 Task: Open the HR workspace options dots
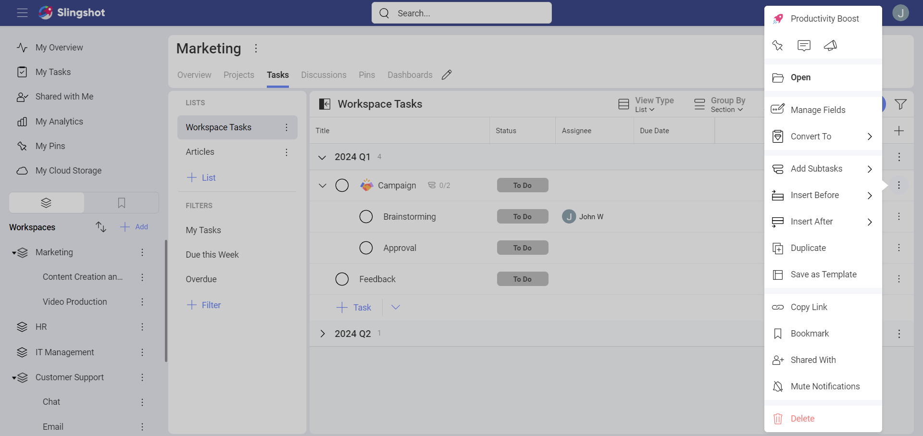(142, 327)
